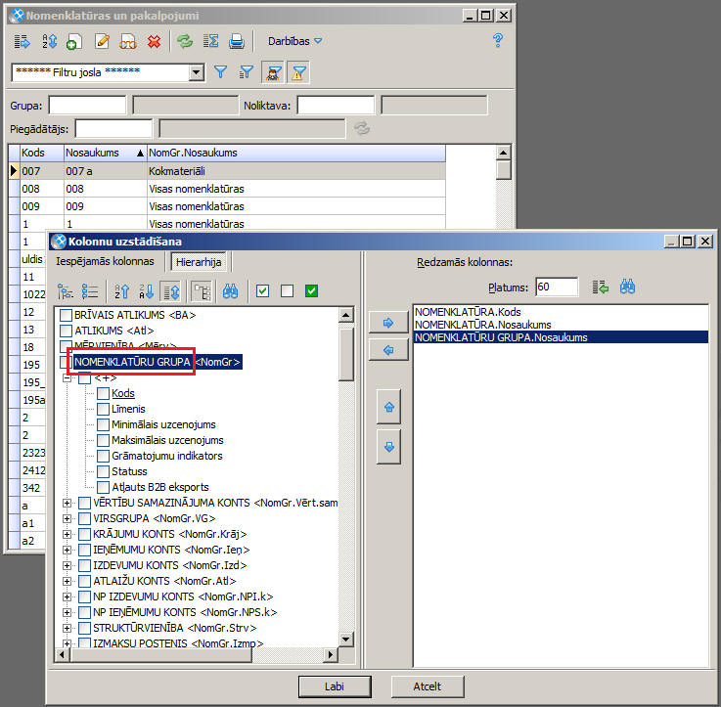Click the move column down button
Viewport: 721px width, 707px height.
[389, 447]
